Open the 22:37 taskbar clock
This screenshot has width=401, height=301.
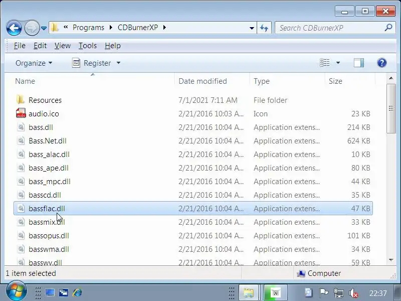[378, 293]
